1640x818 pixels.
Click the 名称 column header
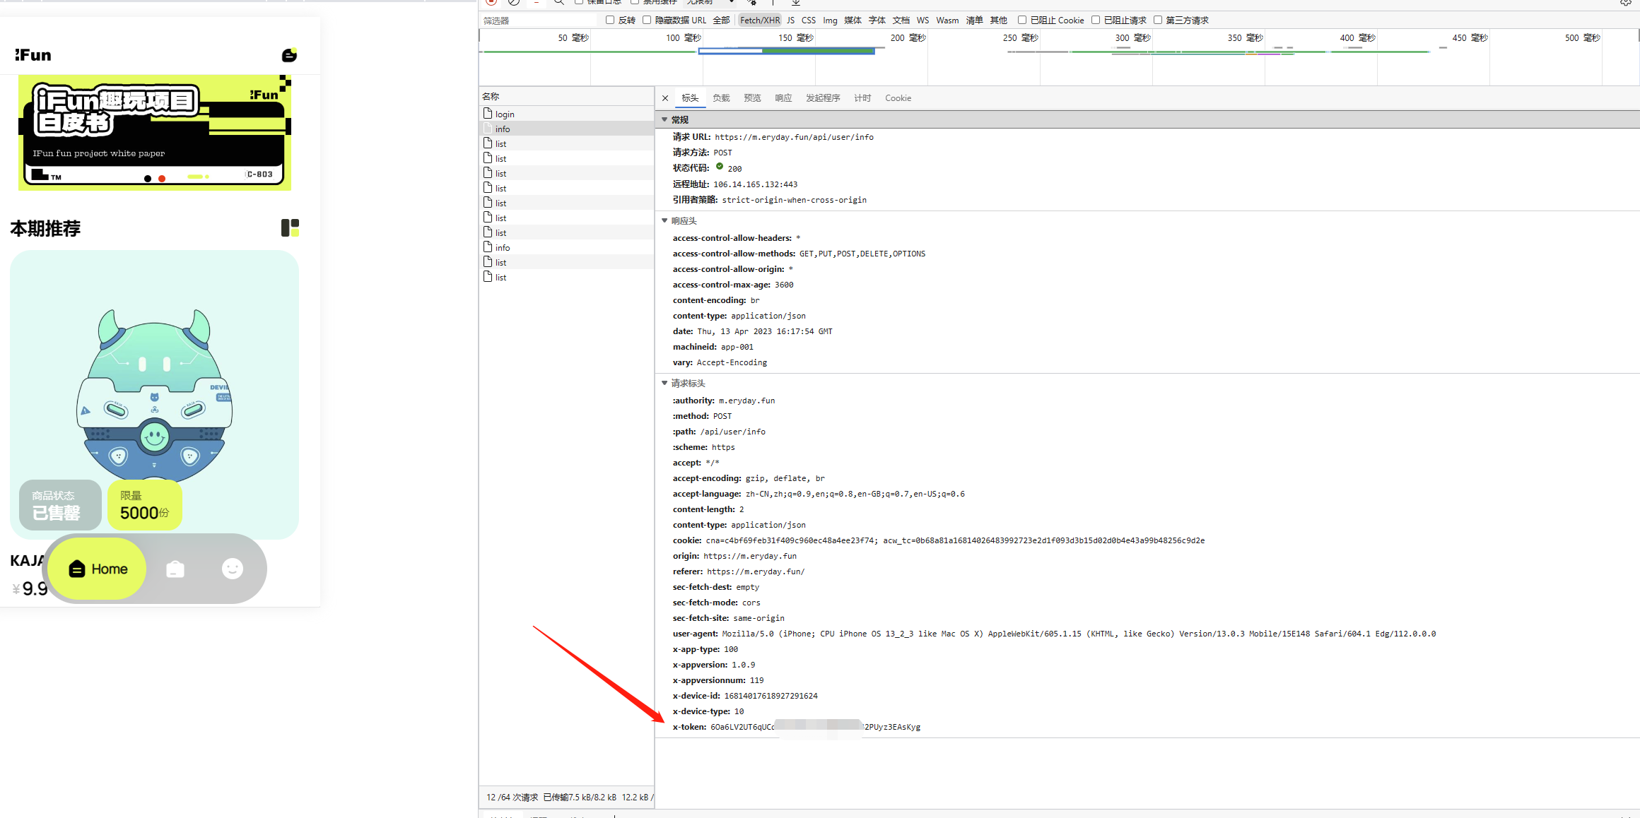(x=566, y=96)
